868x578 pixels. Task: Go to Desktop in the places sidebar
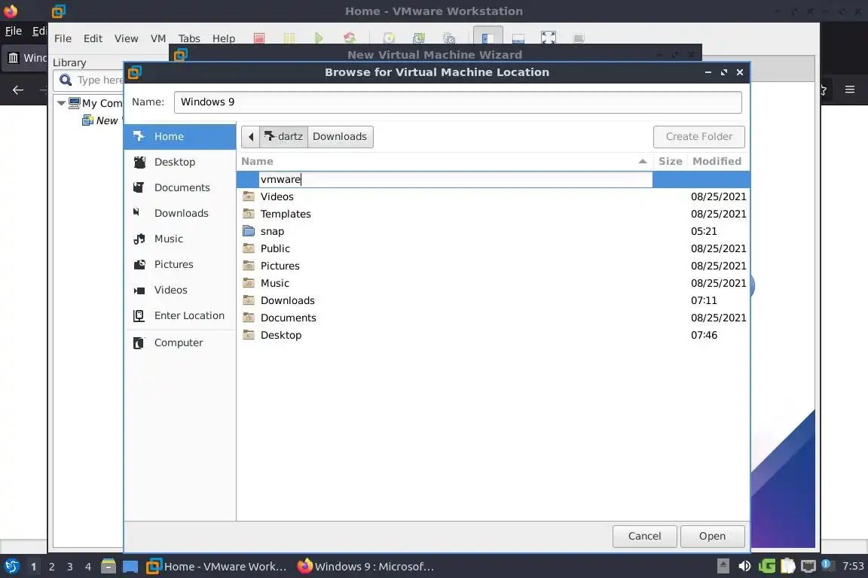coord(180,162)
